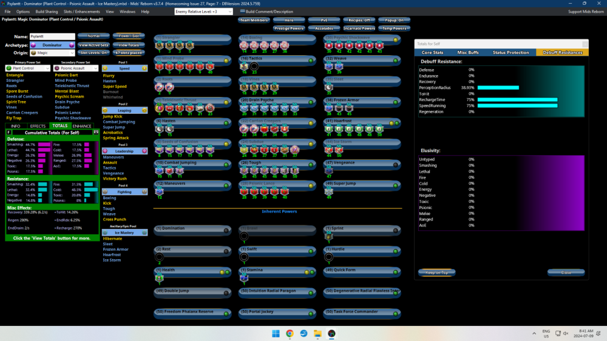
Task: Click the first enhancement slot under Boxing
Action: 244,45
